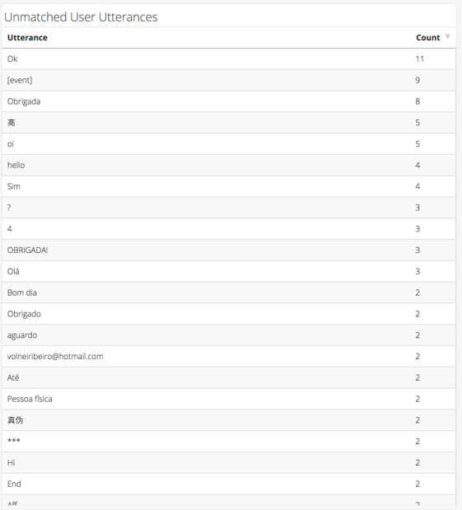Viewport: 462px width, 510px height.
Task: Click the Unmatched User Utterances title
Action: click(x=81, y=17)
